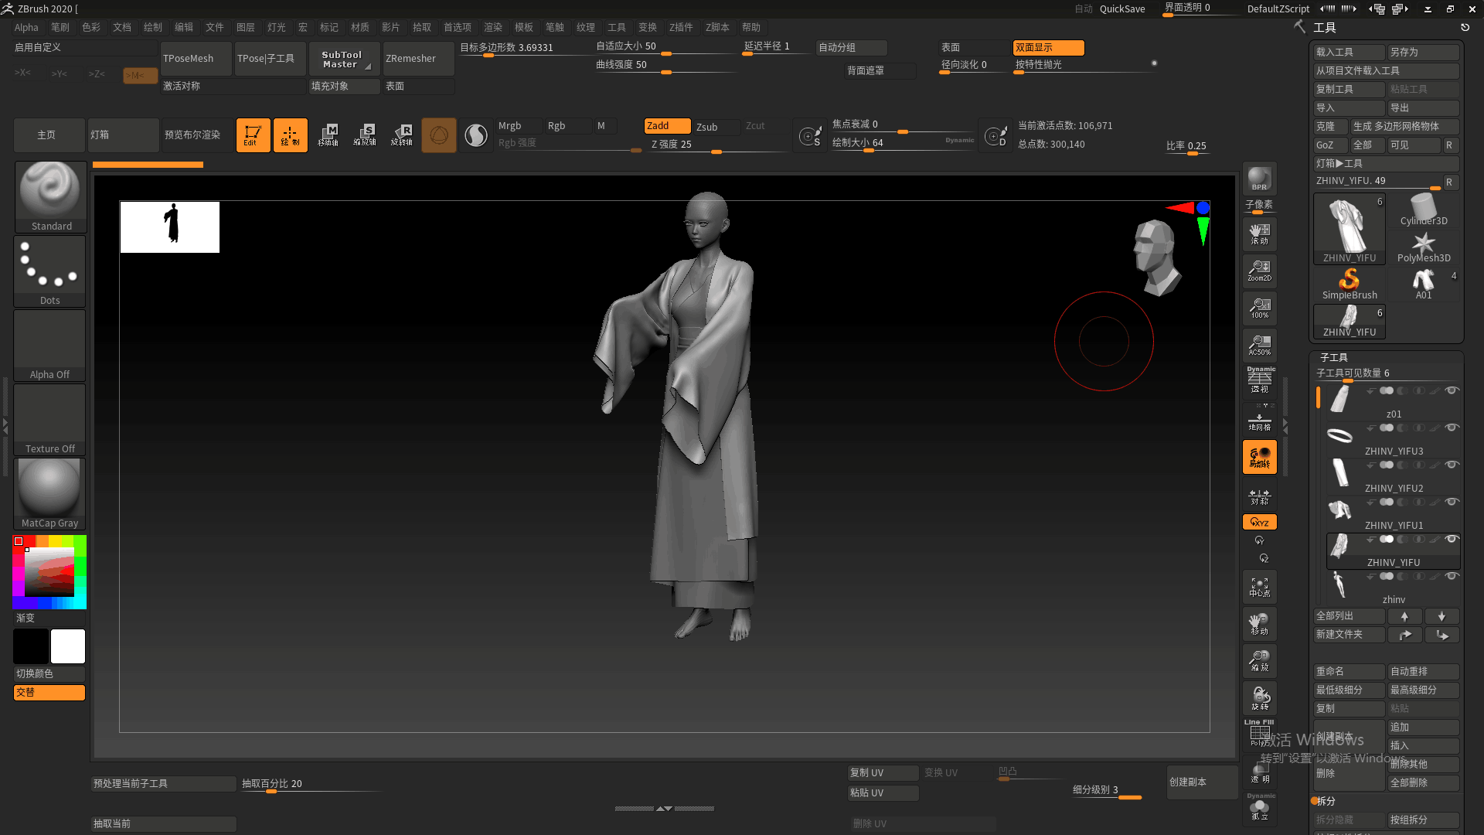The width and height of the screenshot is (1484, 835).
Task: Open the Z插件 plugin menu
Action: coord(680,27)
